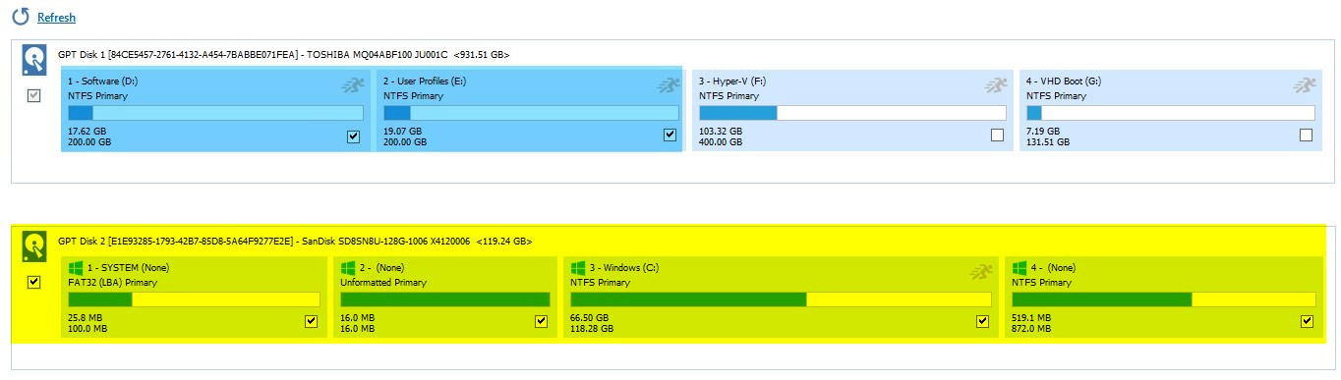
Task: Click the running-man icon on VHD Boot (G:)
Action: [1305, 85]
